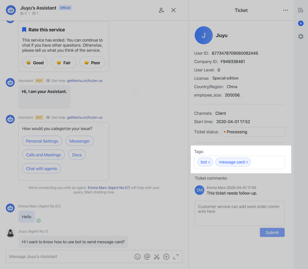Open the Ticket panel more options menu
Image resolution: width=308 pixels, height=269 pixels.
tap(285, 10)
